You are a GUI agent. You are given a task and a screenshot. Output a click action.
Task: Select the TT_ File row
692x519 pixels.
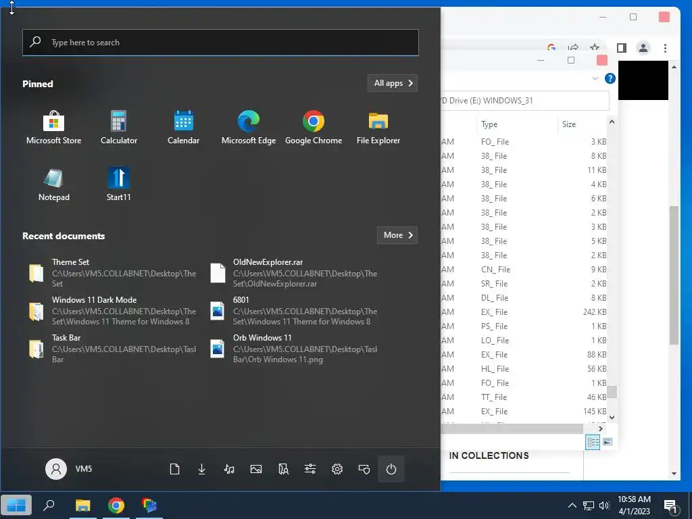(x=524, y=397)
